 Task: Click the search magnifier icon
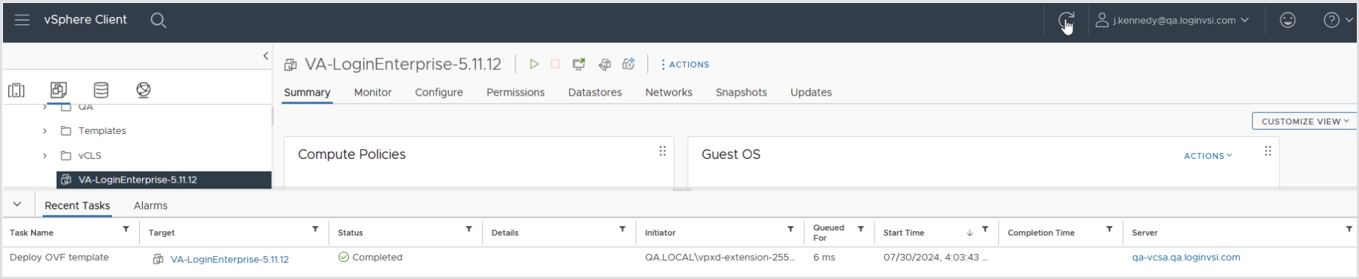click(158, 20)
